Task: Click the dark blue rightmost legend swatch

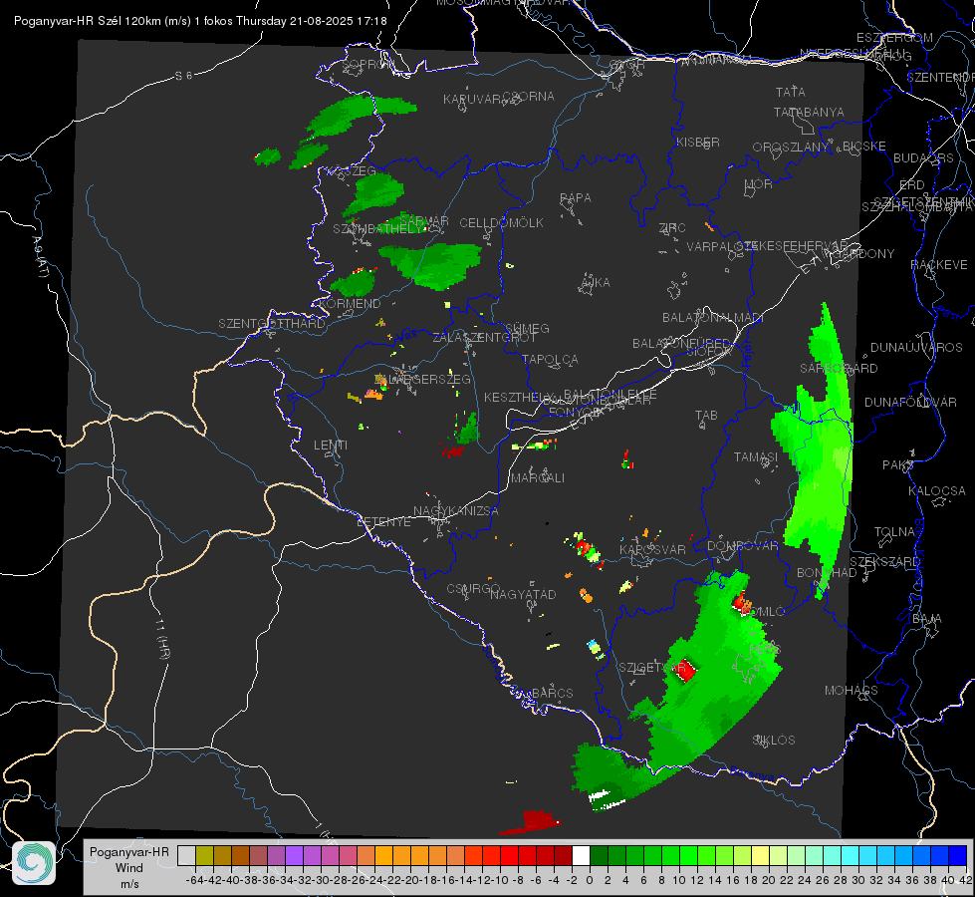Action: click(958, 856)
